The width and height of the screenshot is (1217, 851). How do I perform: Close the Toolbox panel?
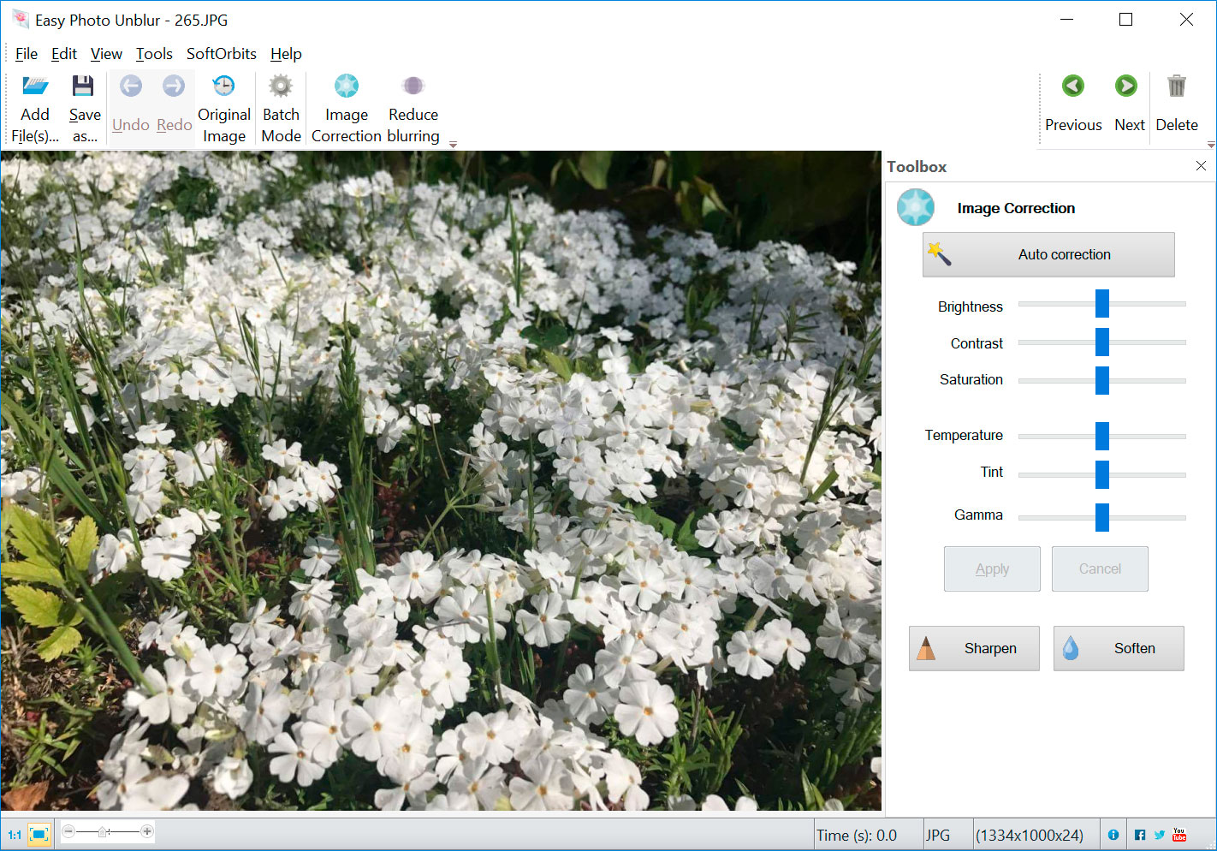pyautogui.click(x=1201, y=166)
